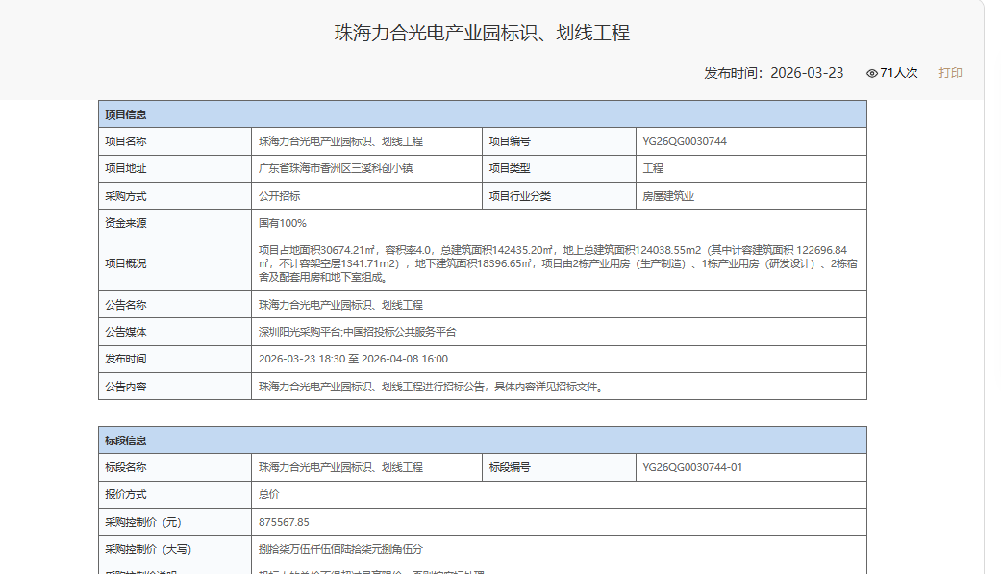Click the eye icon beside 71人次
The image size is (1001, 574).
point(870,72)
